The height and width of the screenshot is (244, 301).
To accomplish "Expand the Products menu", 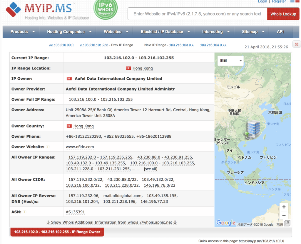I will pos(22,32).
